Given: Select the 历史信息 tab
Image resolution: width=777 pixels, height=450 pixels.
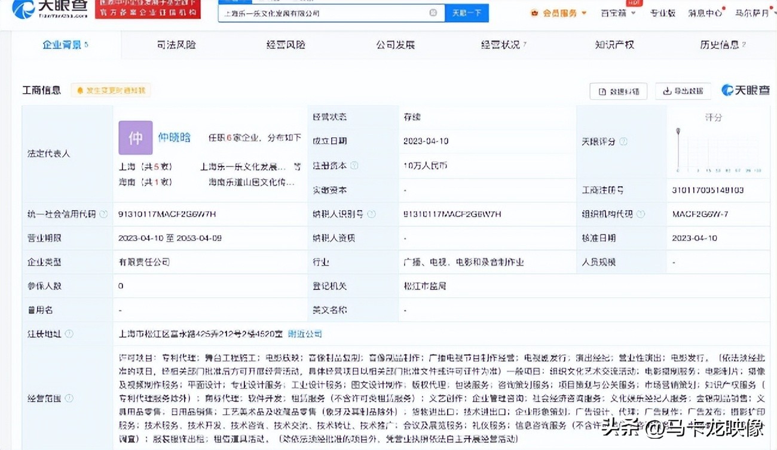Looking at the screenshot, I should (x=722, y=45).
